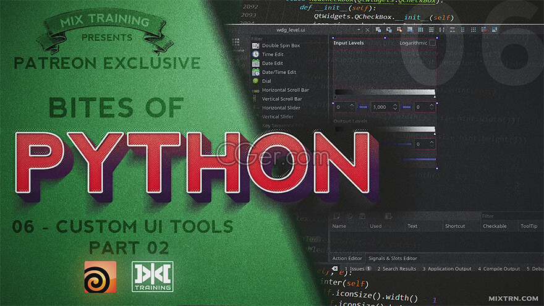Image resolution: width=544 pixels, height=306 pixels.
Task: Apply Lay Out Vertically in Splitter icon
Action: [452, 30]
